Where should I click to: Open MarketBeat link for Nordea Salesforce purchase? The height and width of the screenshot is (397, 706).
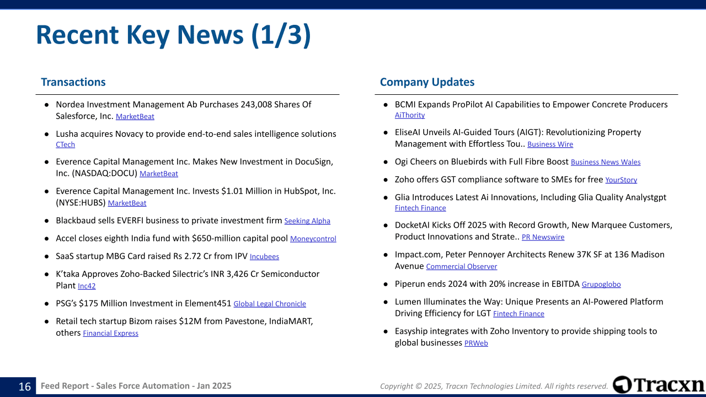pos(135,117)
